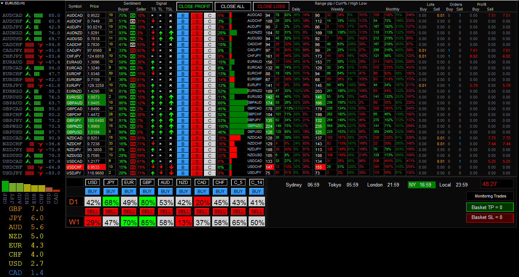Click the Sydney 06:59 clock

303,185
